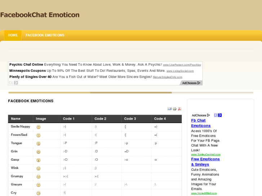This screenshot has height=196, width=262.
Task: Click the Wink row name
Action: (14, 168)
